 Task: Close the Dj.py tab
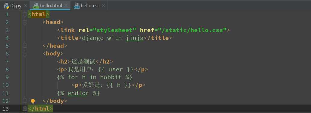[25, 5]
